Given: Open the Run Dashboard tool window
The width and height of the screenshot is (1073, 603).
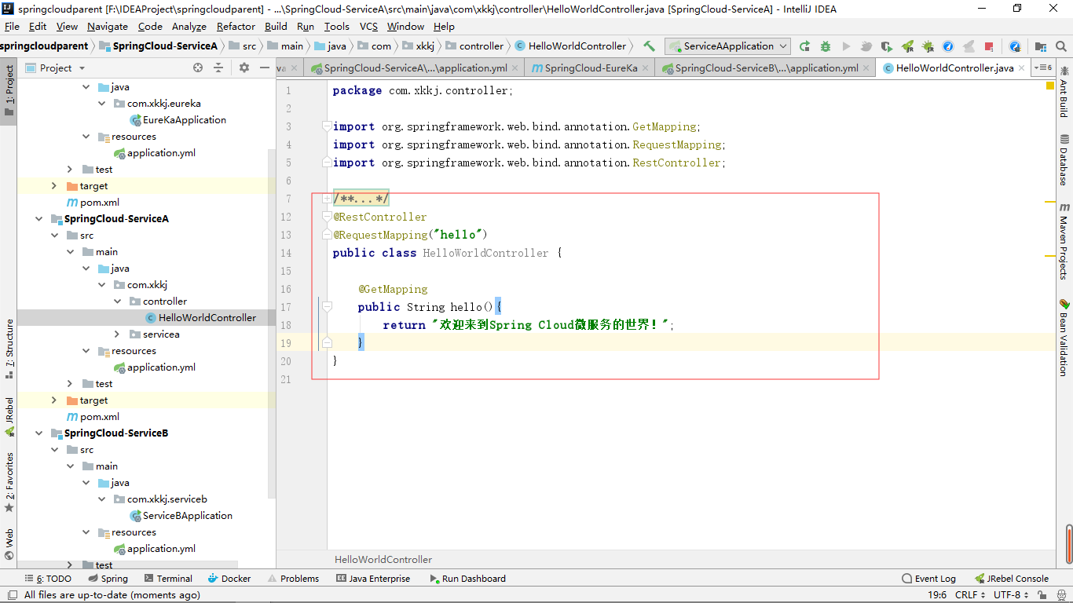Looking at the screenshot, I should click(467, 579).
